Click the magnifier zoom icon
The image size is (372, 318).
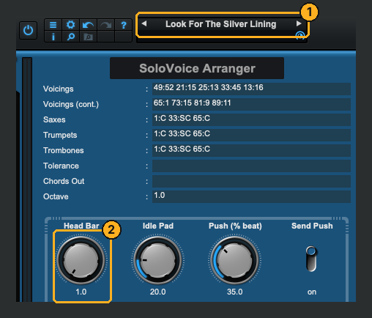click(70, 37)
